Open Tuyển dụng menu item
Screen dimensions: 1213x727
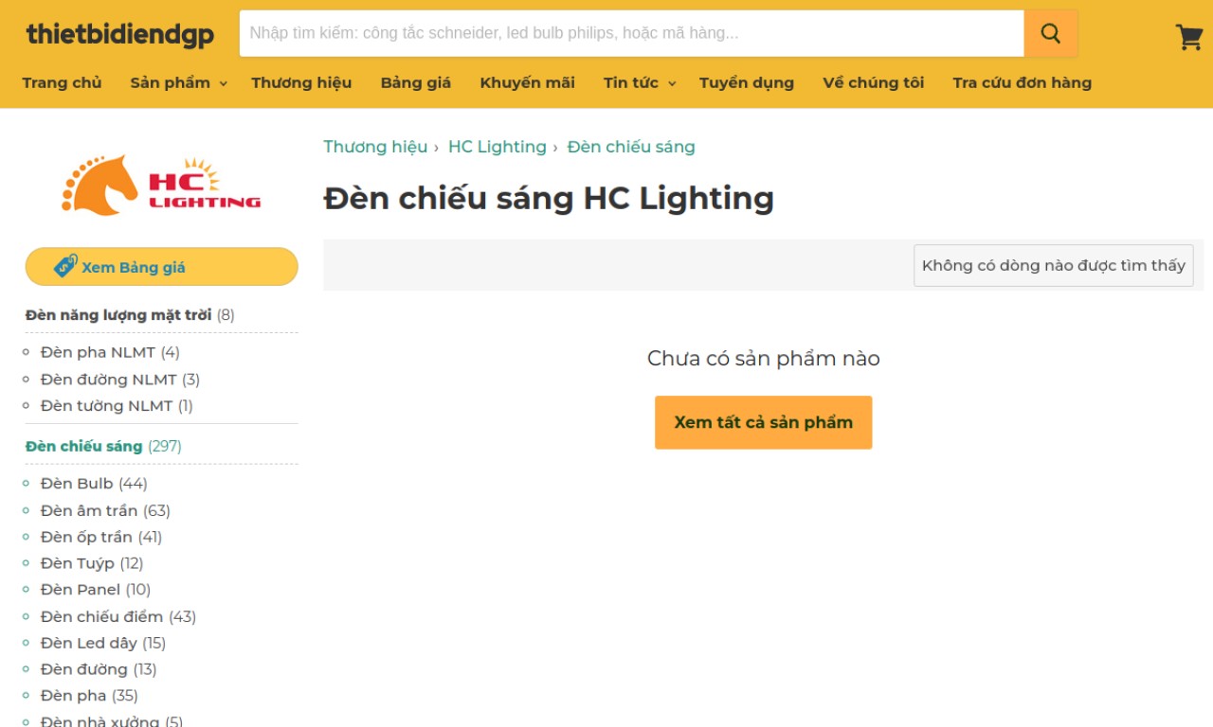point(747,82)
